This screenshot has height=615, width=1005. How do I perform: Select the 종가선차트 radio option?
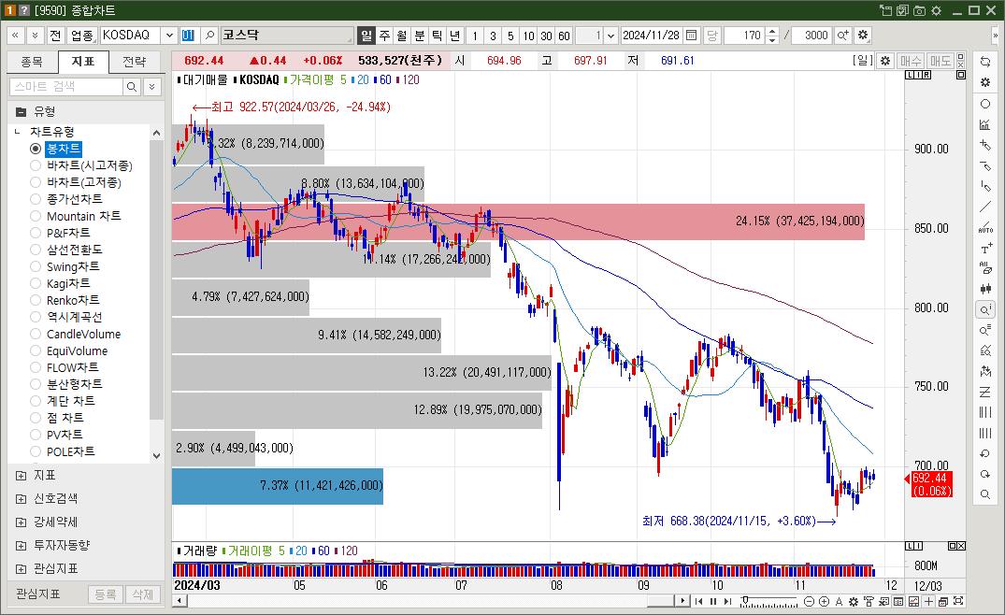point(36,199)
